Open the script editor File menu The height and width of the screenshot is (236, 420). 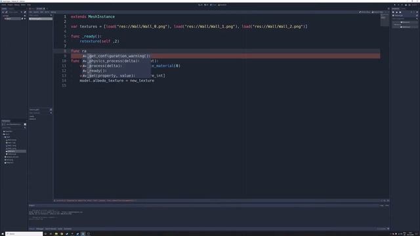coord(30,12)
